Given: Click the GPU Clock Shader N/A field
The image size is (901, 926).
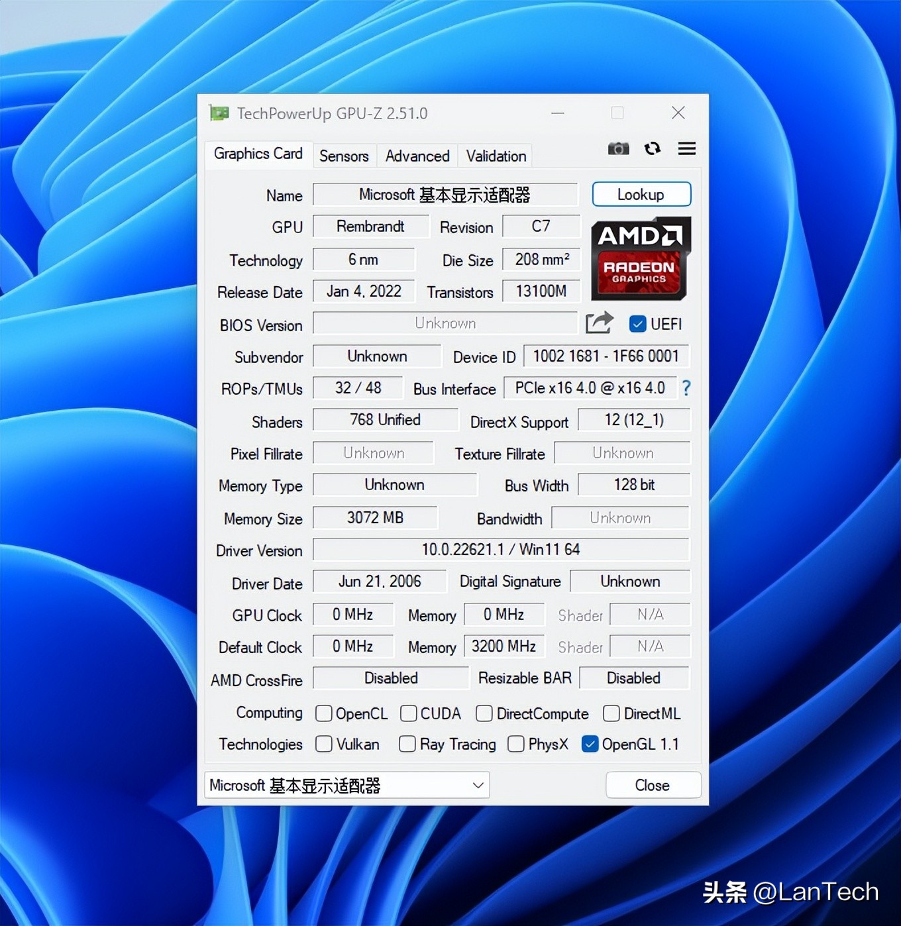Looking at the screenshot, I should [650, 615].
